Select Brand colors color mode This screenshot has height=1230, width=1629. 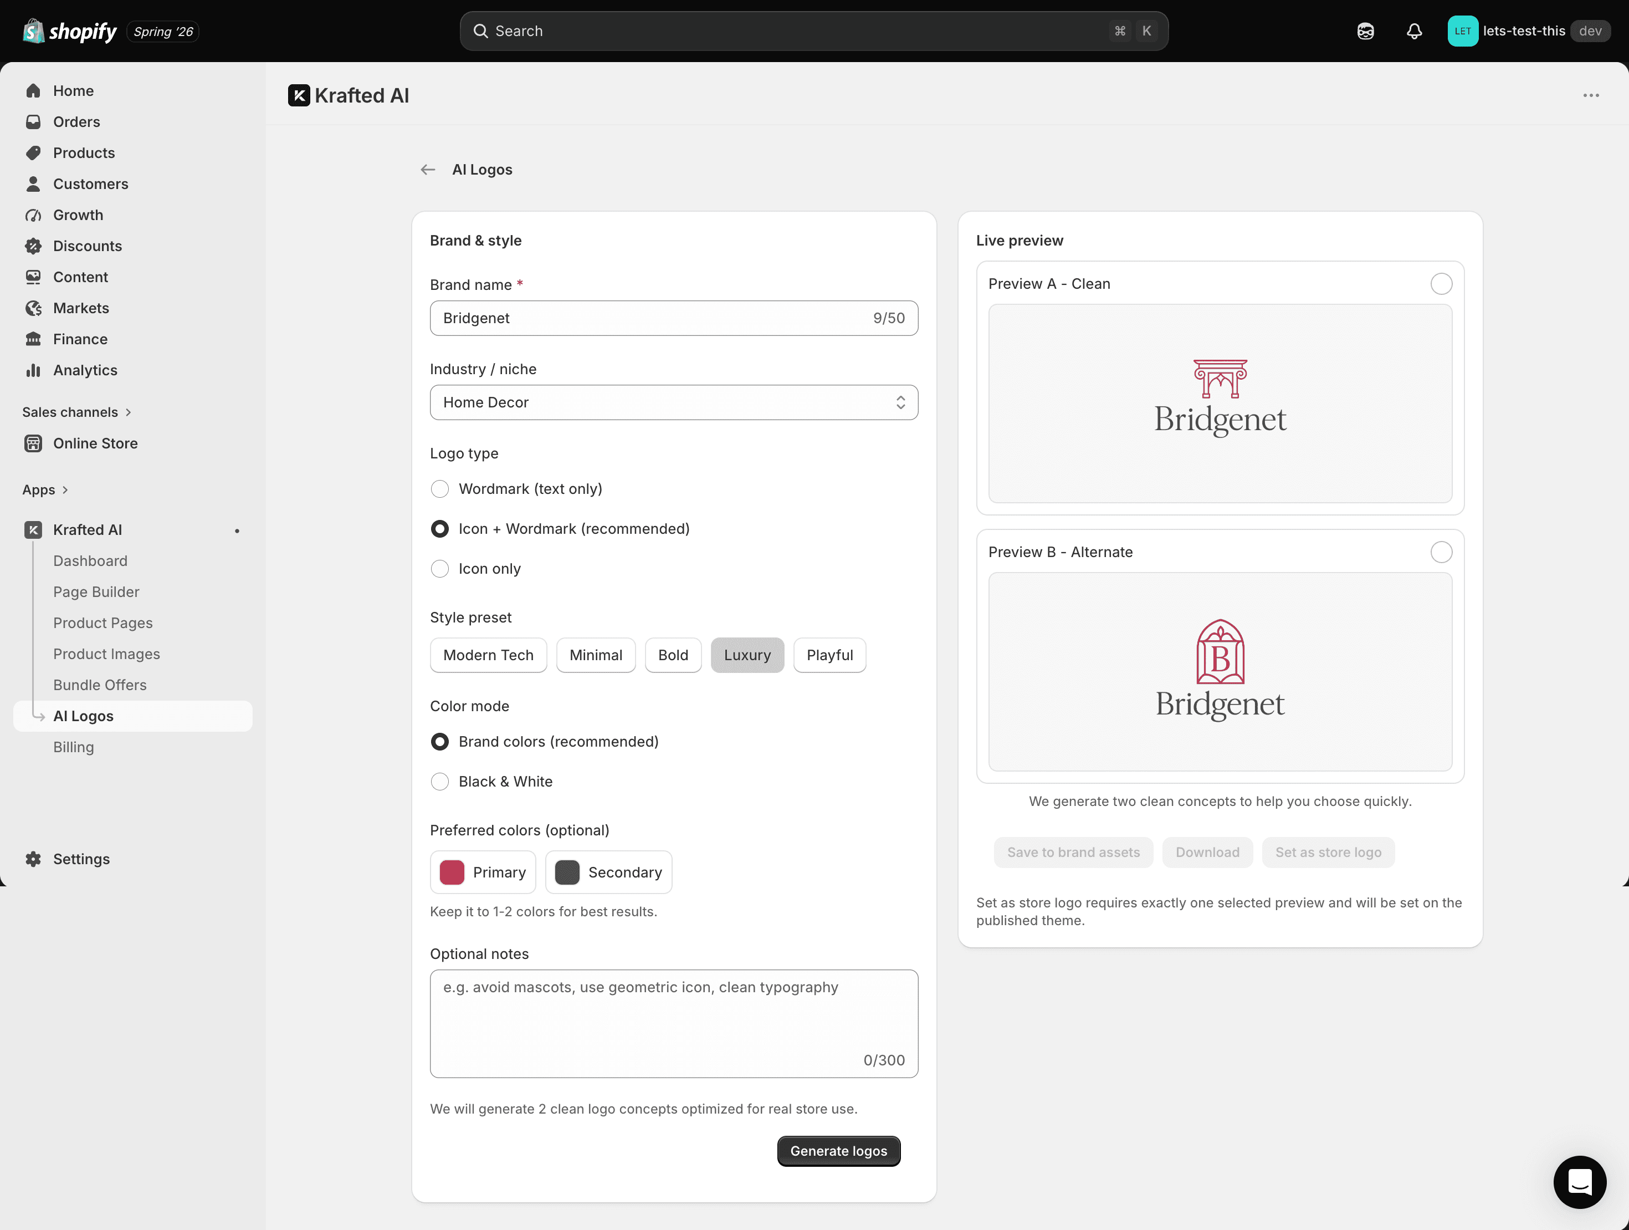click(439, 742)
